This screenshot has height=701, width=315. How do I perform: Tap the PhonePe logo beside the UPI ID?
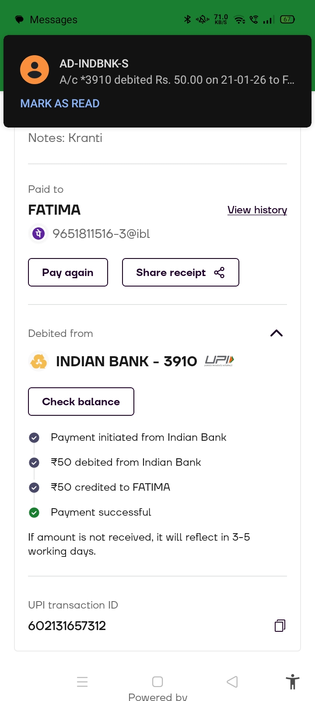tap(38, 234)
